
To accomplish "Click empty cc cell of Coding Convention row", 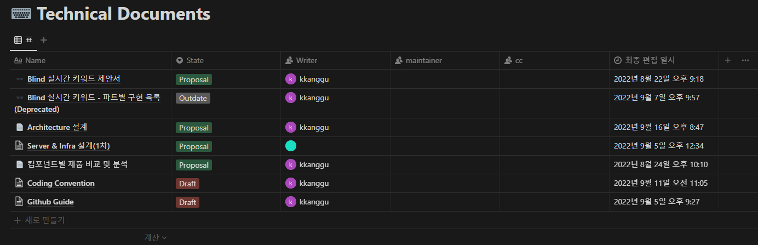I will click(x=555, y=184).
